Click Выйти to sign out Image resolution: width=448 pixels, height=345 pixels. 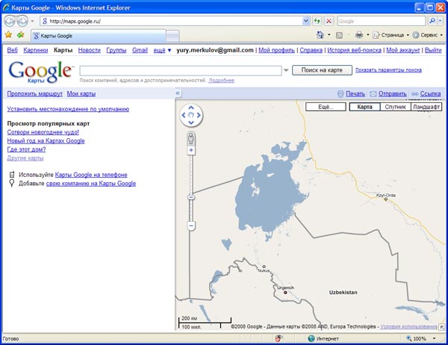tap(433, 50)
